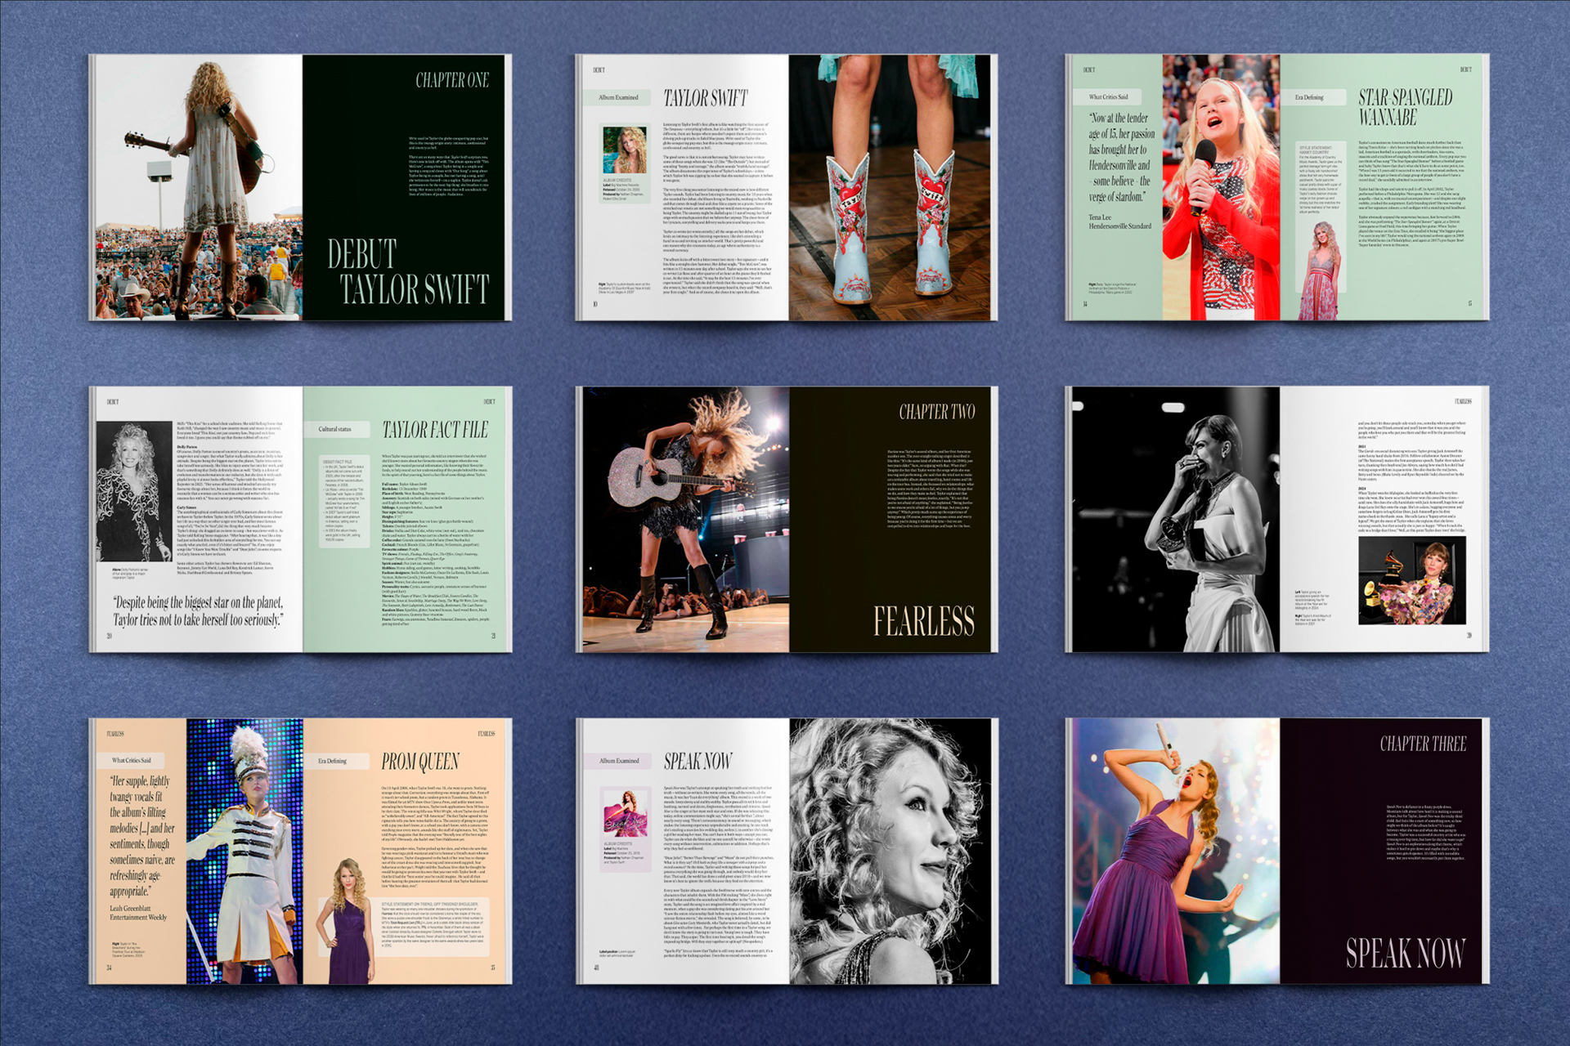This screenshot has width=1570, height=1046.
Task: Click the "PROM QUEEN" heading
Action: [x=420, y=762]
